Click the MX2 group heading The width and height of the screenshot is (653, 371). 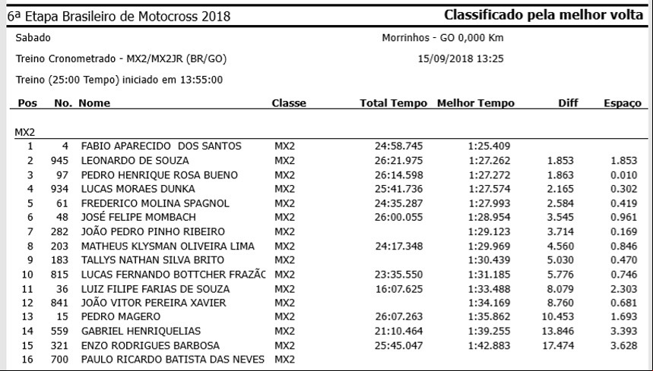[x=25, y=133]
